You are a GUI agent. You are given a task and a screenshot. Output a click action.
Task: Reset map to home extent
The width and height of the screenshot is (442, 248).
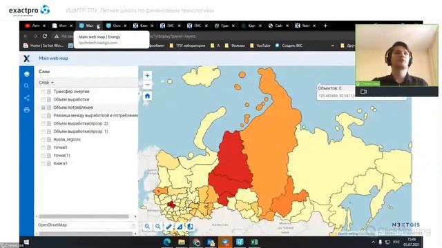coord(147,96)
